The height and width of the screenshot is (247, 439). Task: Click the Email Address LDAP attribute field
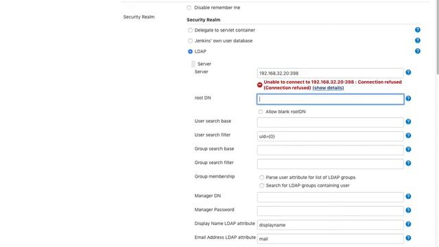click(330, 239)
